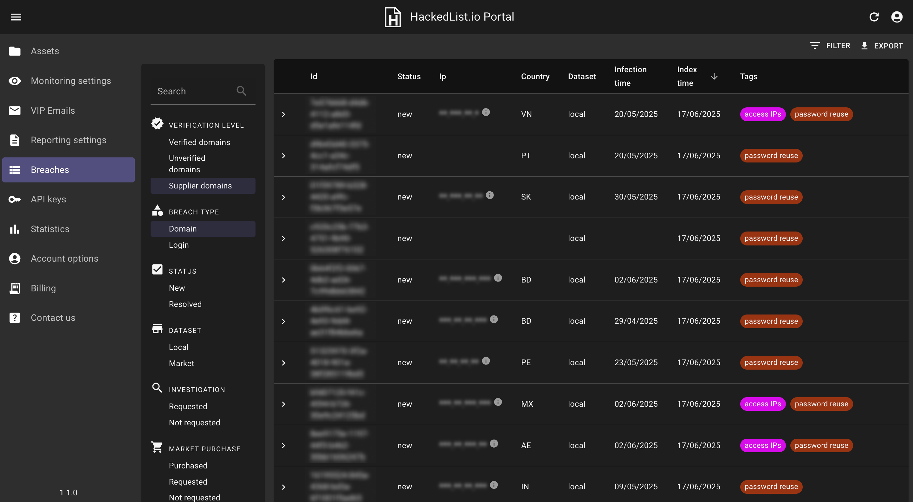Click inside the Search field
The image size is (913, 502).
point(193,91)
